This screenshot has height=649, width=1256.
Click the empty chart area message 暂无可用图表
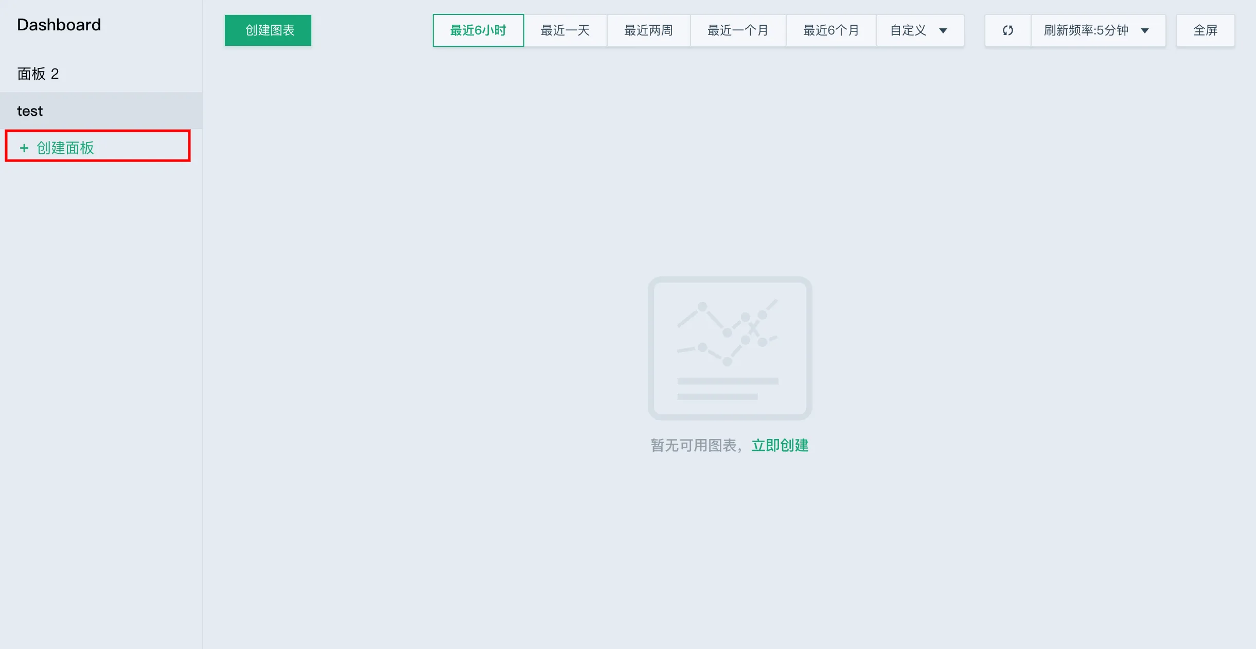695,446
